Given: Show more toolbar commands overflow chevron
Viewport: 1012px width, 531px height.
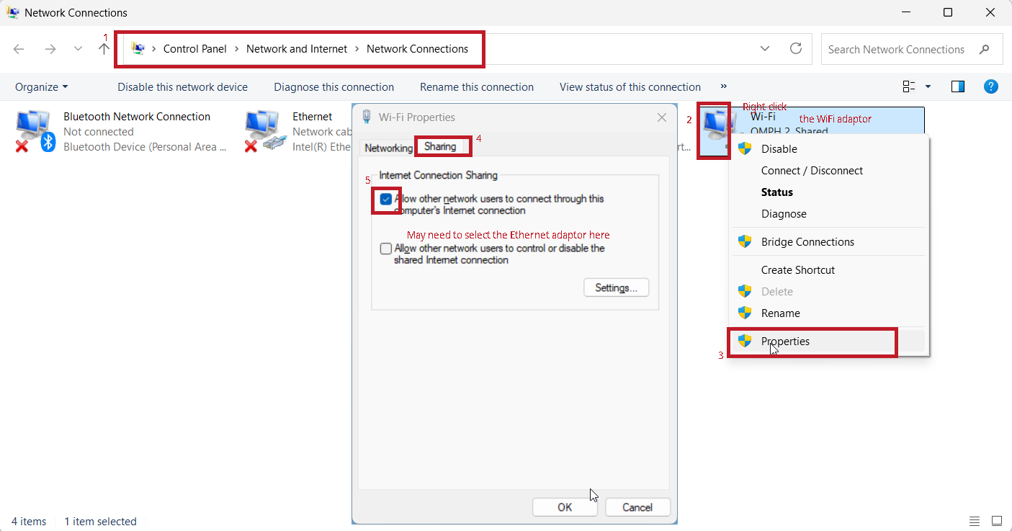Looking at the screenshot, I should coord(723,86).
